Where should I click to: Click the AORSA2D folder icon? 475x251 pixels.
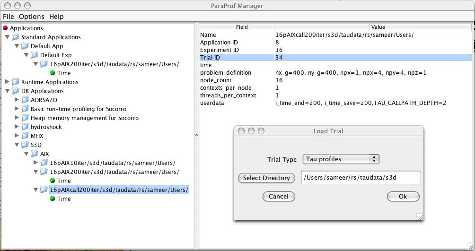click(x=26, y=100)
